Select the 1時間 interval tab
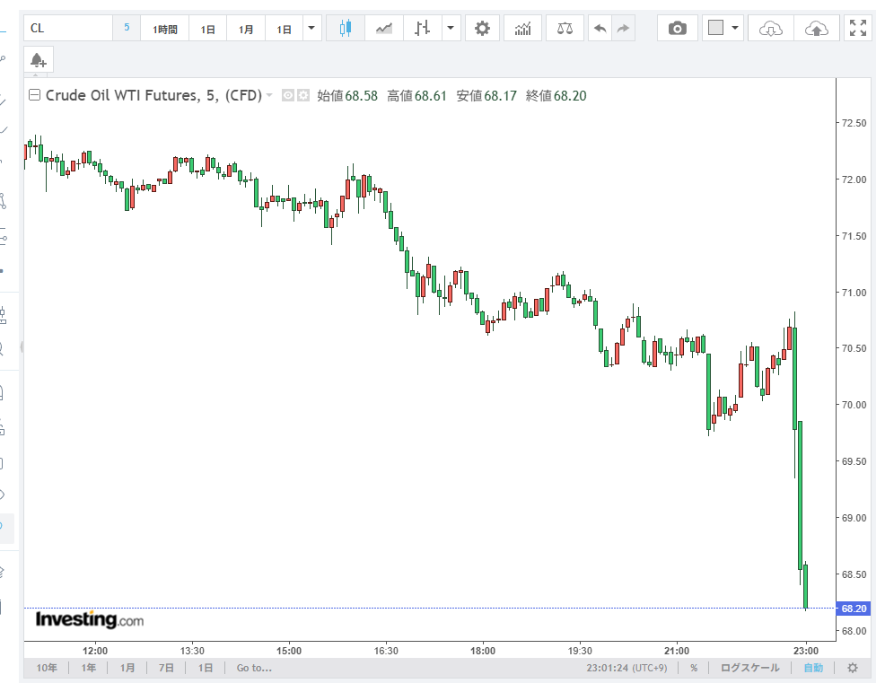The width and height of the screenshot is (885, 692). (165, 29)
